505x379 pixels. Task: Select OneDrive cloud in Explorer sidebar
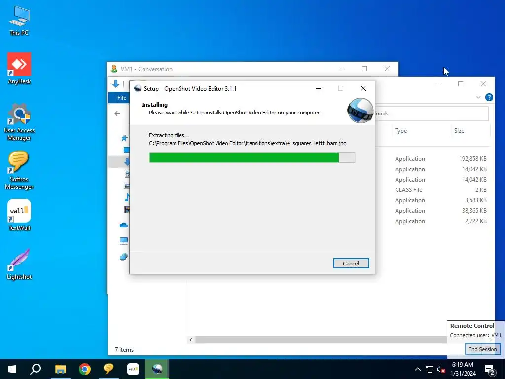pyautogui.click(x=124, y=225)
